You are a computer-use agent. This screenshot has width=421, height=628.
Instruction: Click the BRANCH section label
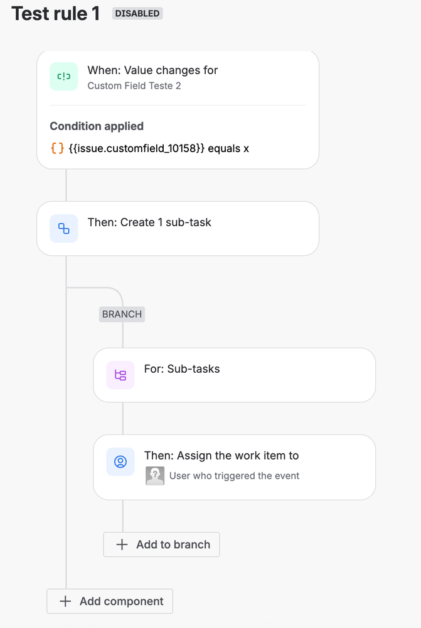click(121, 314)
